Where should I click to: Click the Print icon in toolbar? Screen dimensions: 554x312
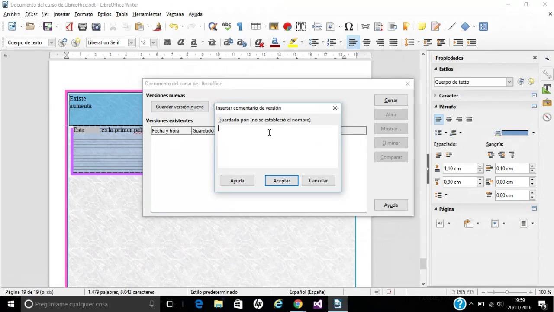coord(83,26)
